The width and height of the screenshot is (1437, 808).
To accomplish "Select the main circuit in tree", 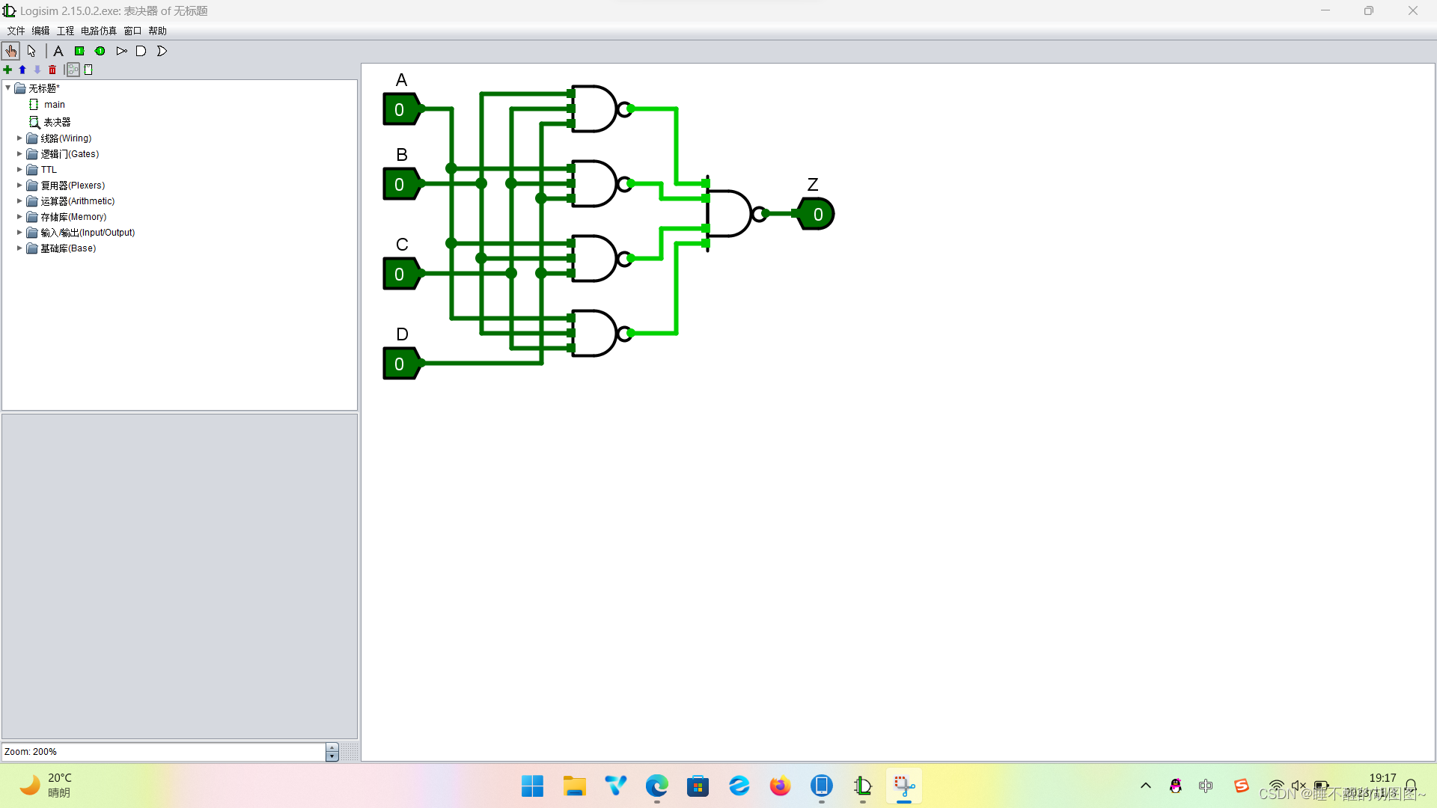I will pos(54,105).
